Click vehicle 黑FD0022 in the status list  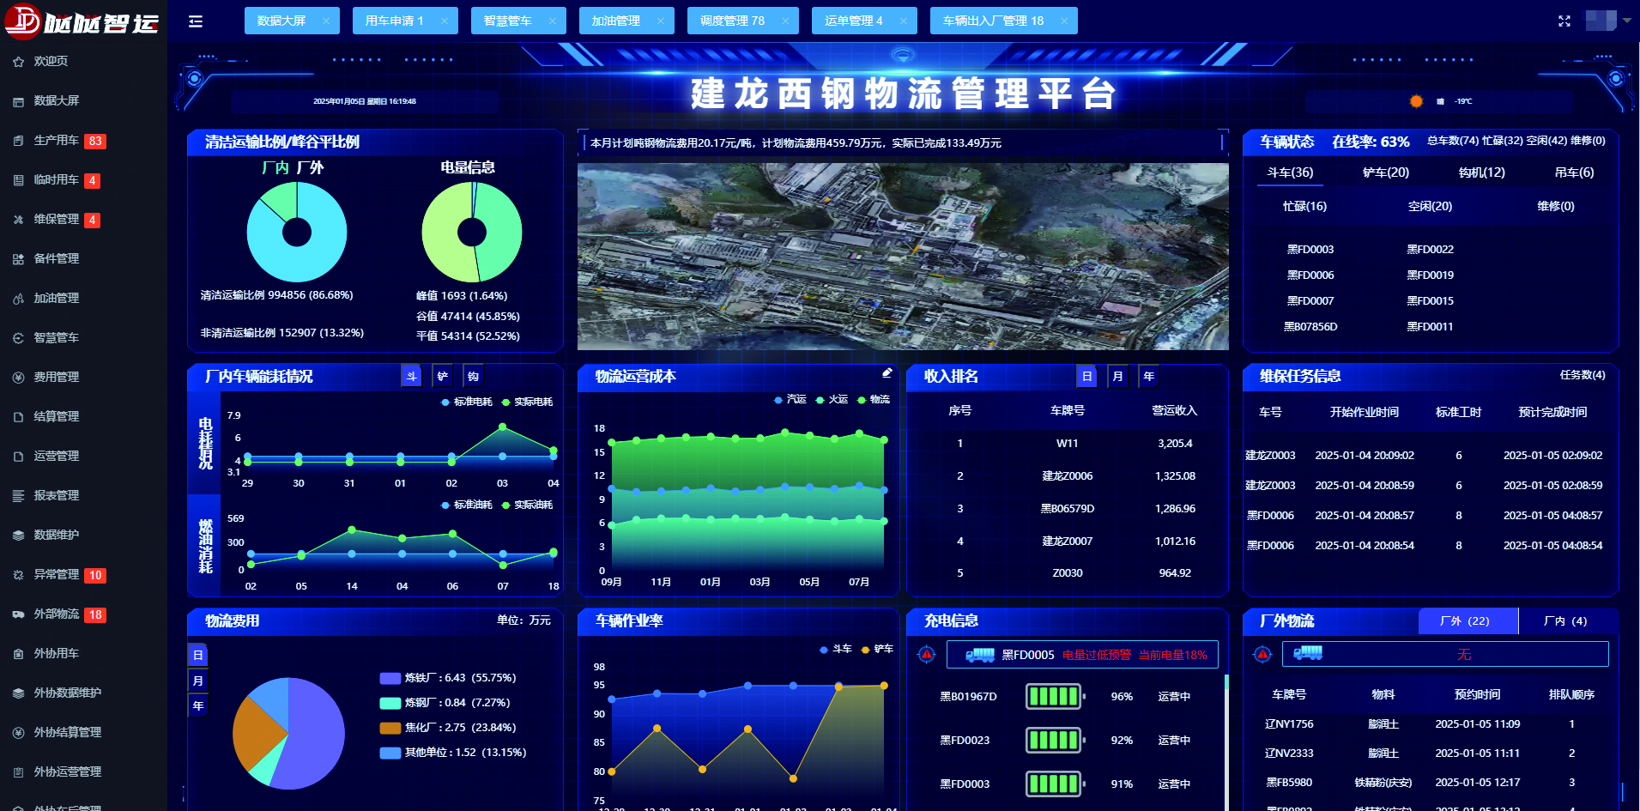[1430, 250]
